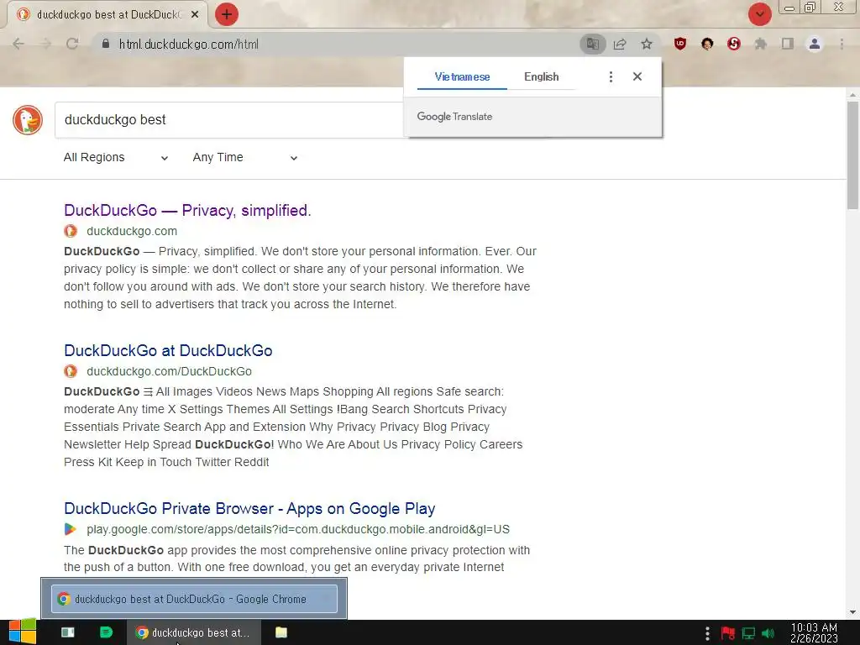Open a new tab with the red plus button

point(227,14)
